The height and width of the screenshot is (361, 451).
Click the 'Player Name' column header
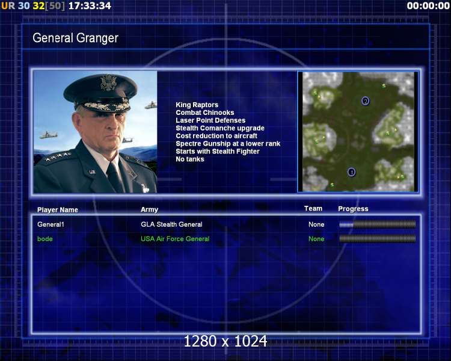tap(58, 210)
